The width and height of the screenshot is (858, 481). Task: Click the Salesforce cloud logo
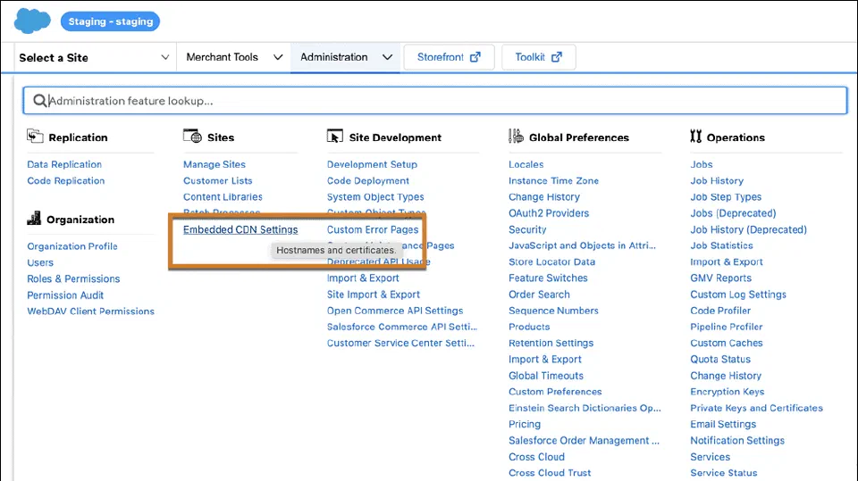[32, 21]
